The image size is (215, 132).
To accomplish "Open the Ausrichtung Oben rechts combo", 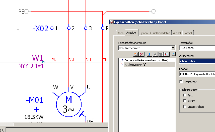I will 197,61.
